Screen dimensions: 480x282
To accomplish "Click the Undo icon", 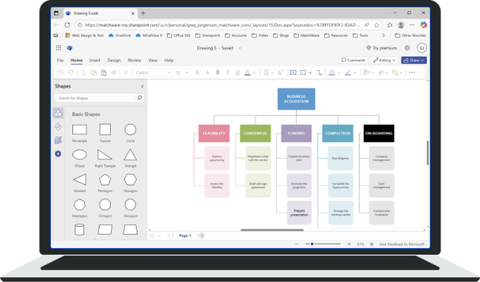I will click(x=61, y=72).
